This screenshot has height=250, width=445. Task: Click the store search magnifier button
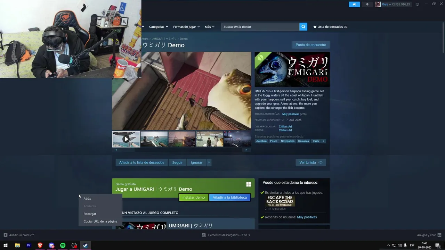303,27
